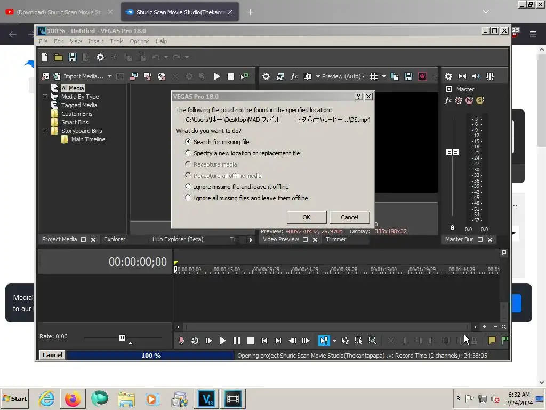
Task: Open the Edit menu
Action: 59,41
